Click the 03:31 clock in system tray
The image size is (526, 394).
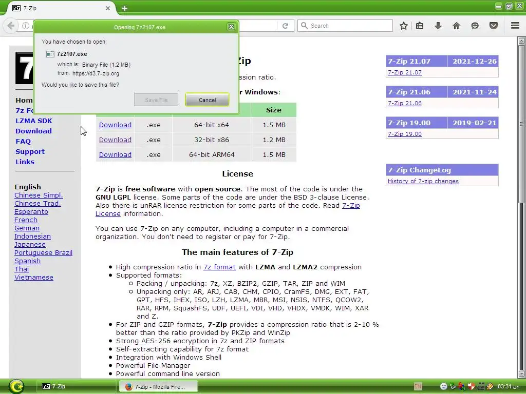509,387
